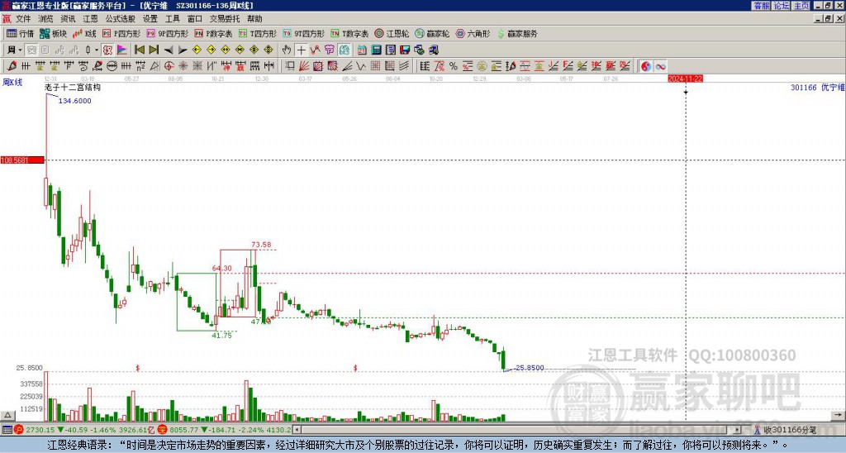Screen dimensions: 846x453
Task: Open 赢家服务 from the toolbar
Action: coord(517,33)
